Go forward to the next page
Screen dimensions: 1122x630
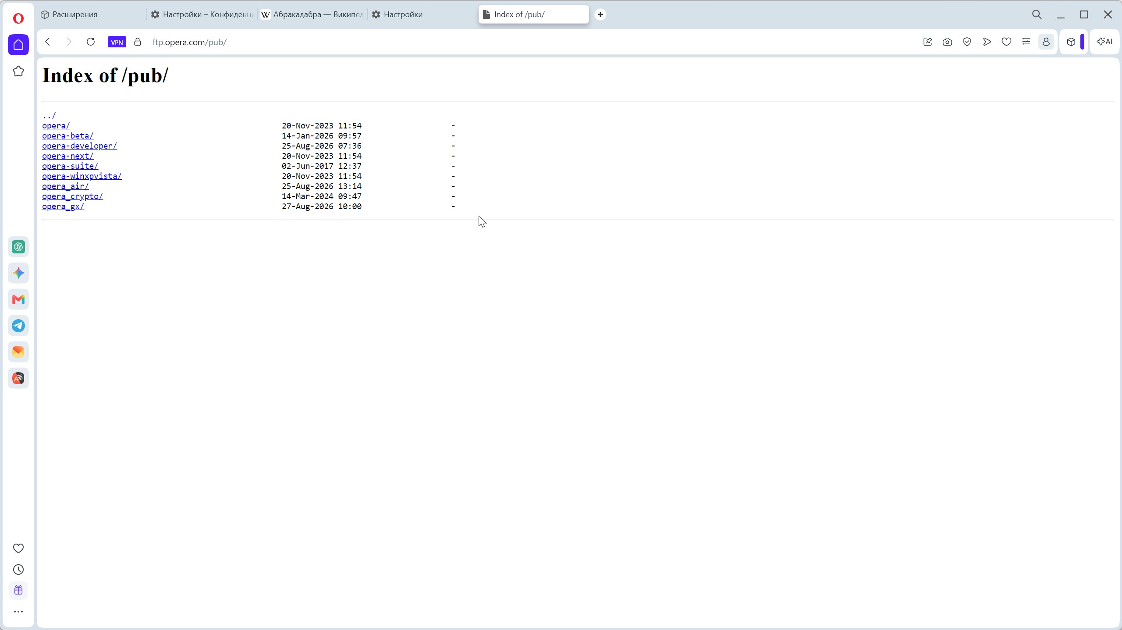(69, 42)
